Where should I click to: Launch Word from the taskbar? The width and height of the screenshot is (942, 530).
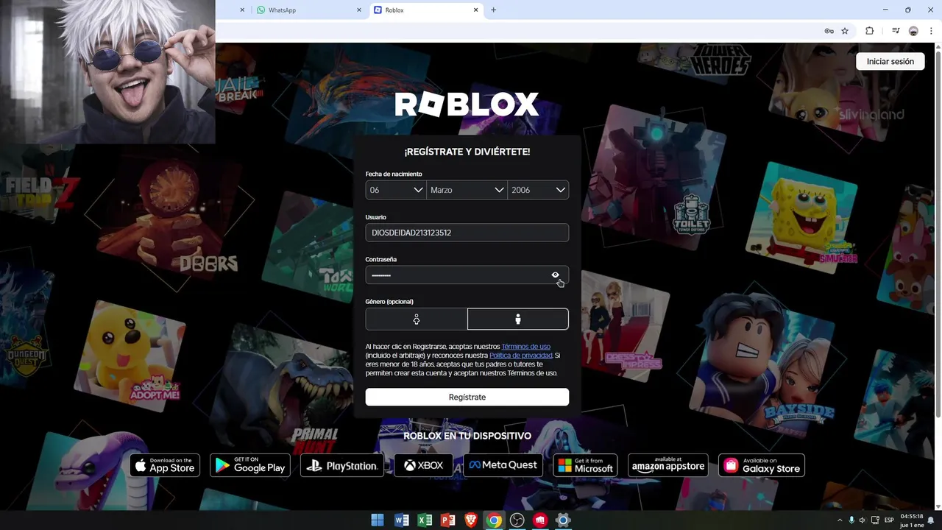click(401, 520)
